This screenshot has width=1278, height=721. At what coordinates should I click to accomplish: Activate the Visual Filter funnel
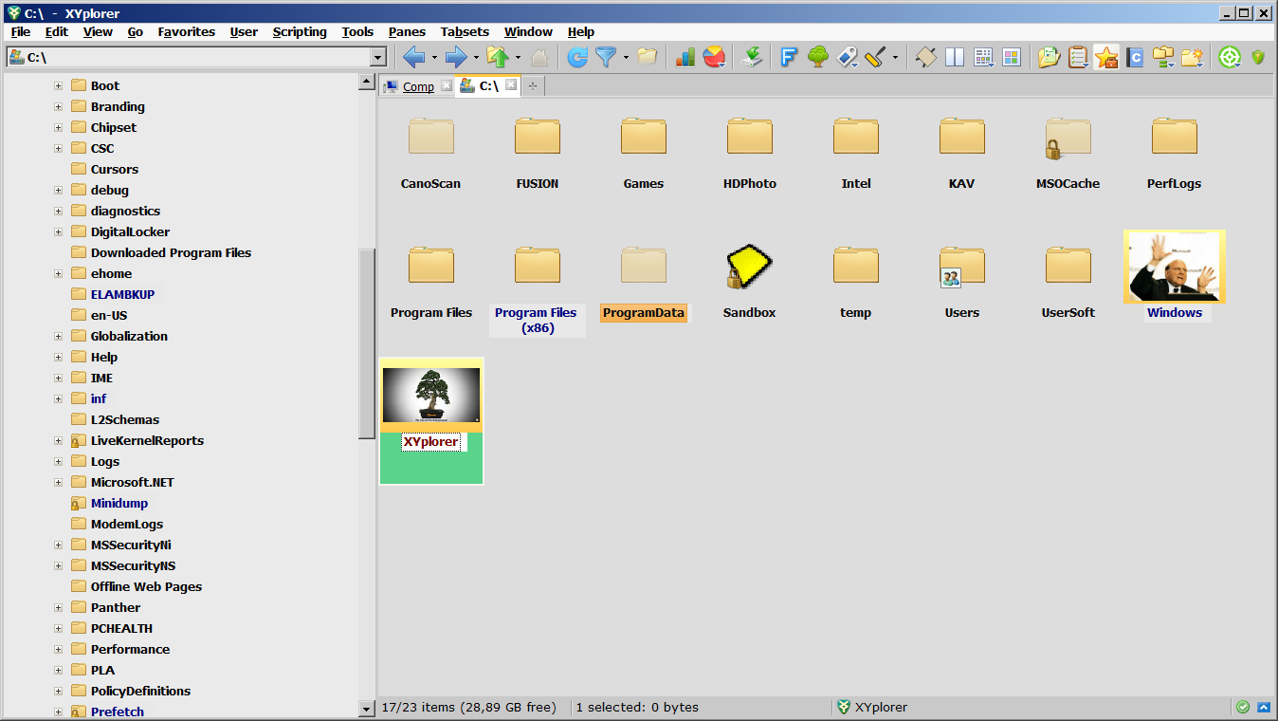pos(607,57)
